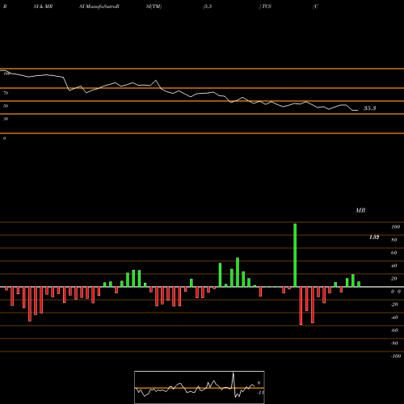Click the bar chart axis label 40

click(394, 266)
